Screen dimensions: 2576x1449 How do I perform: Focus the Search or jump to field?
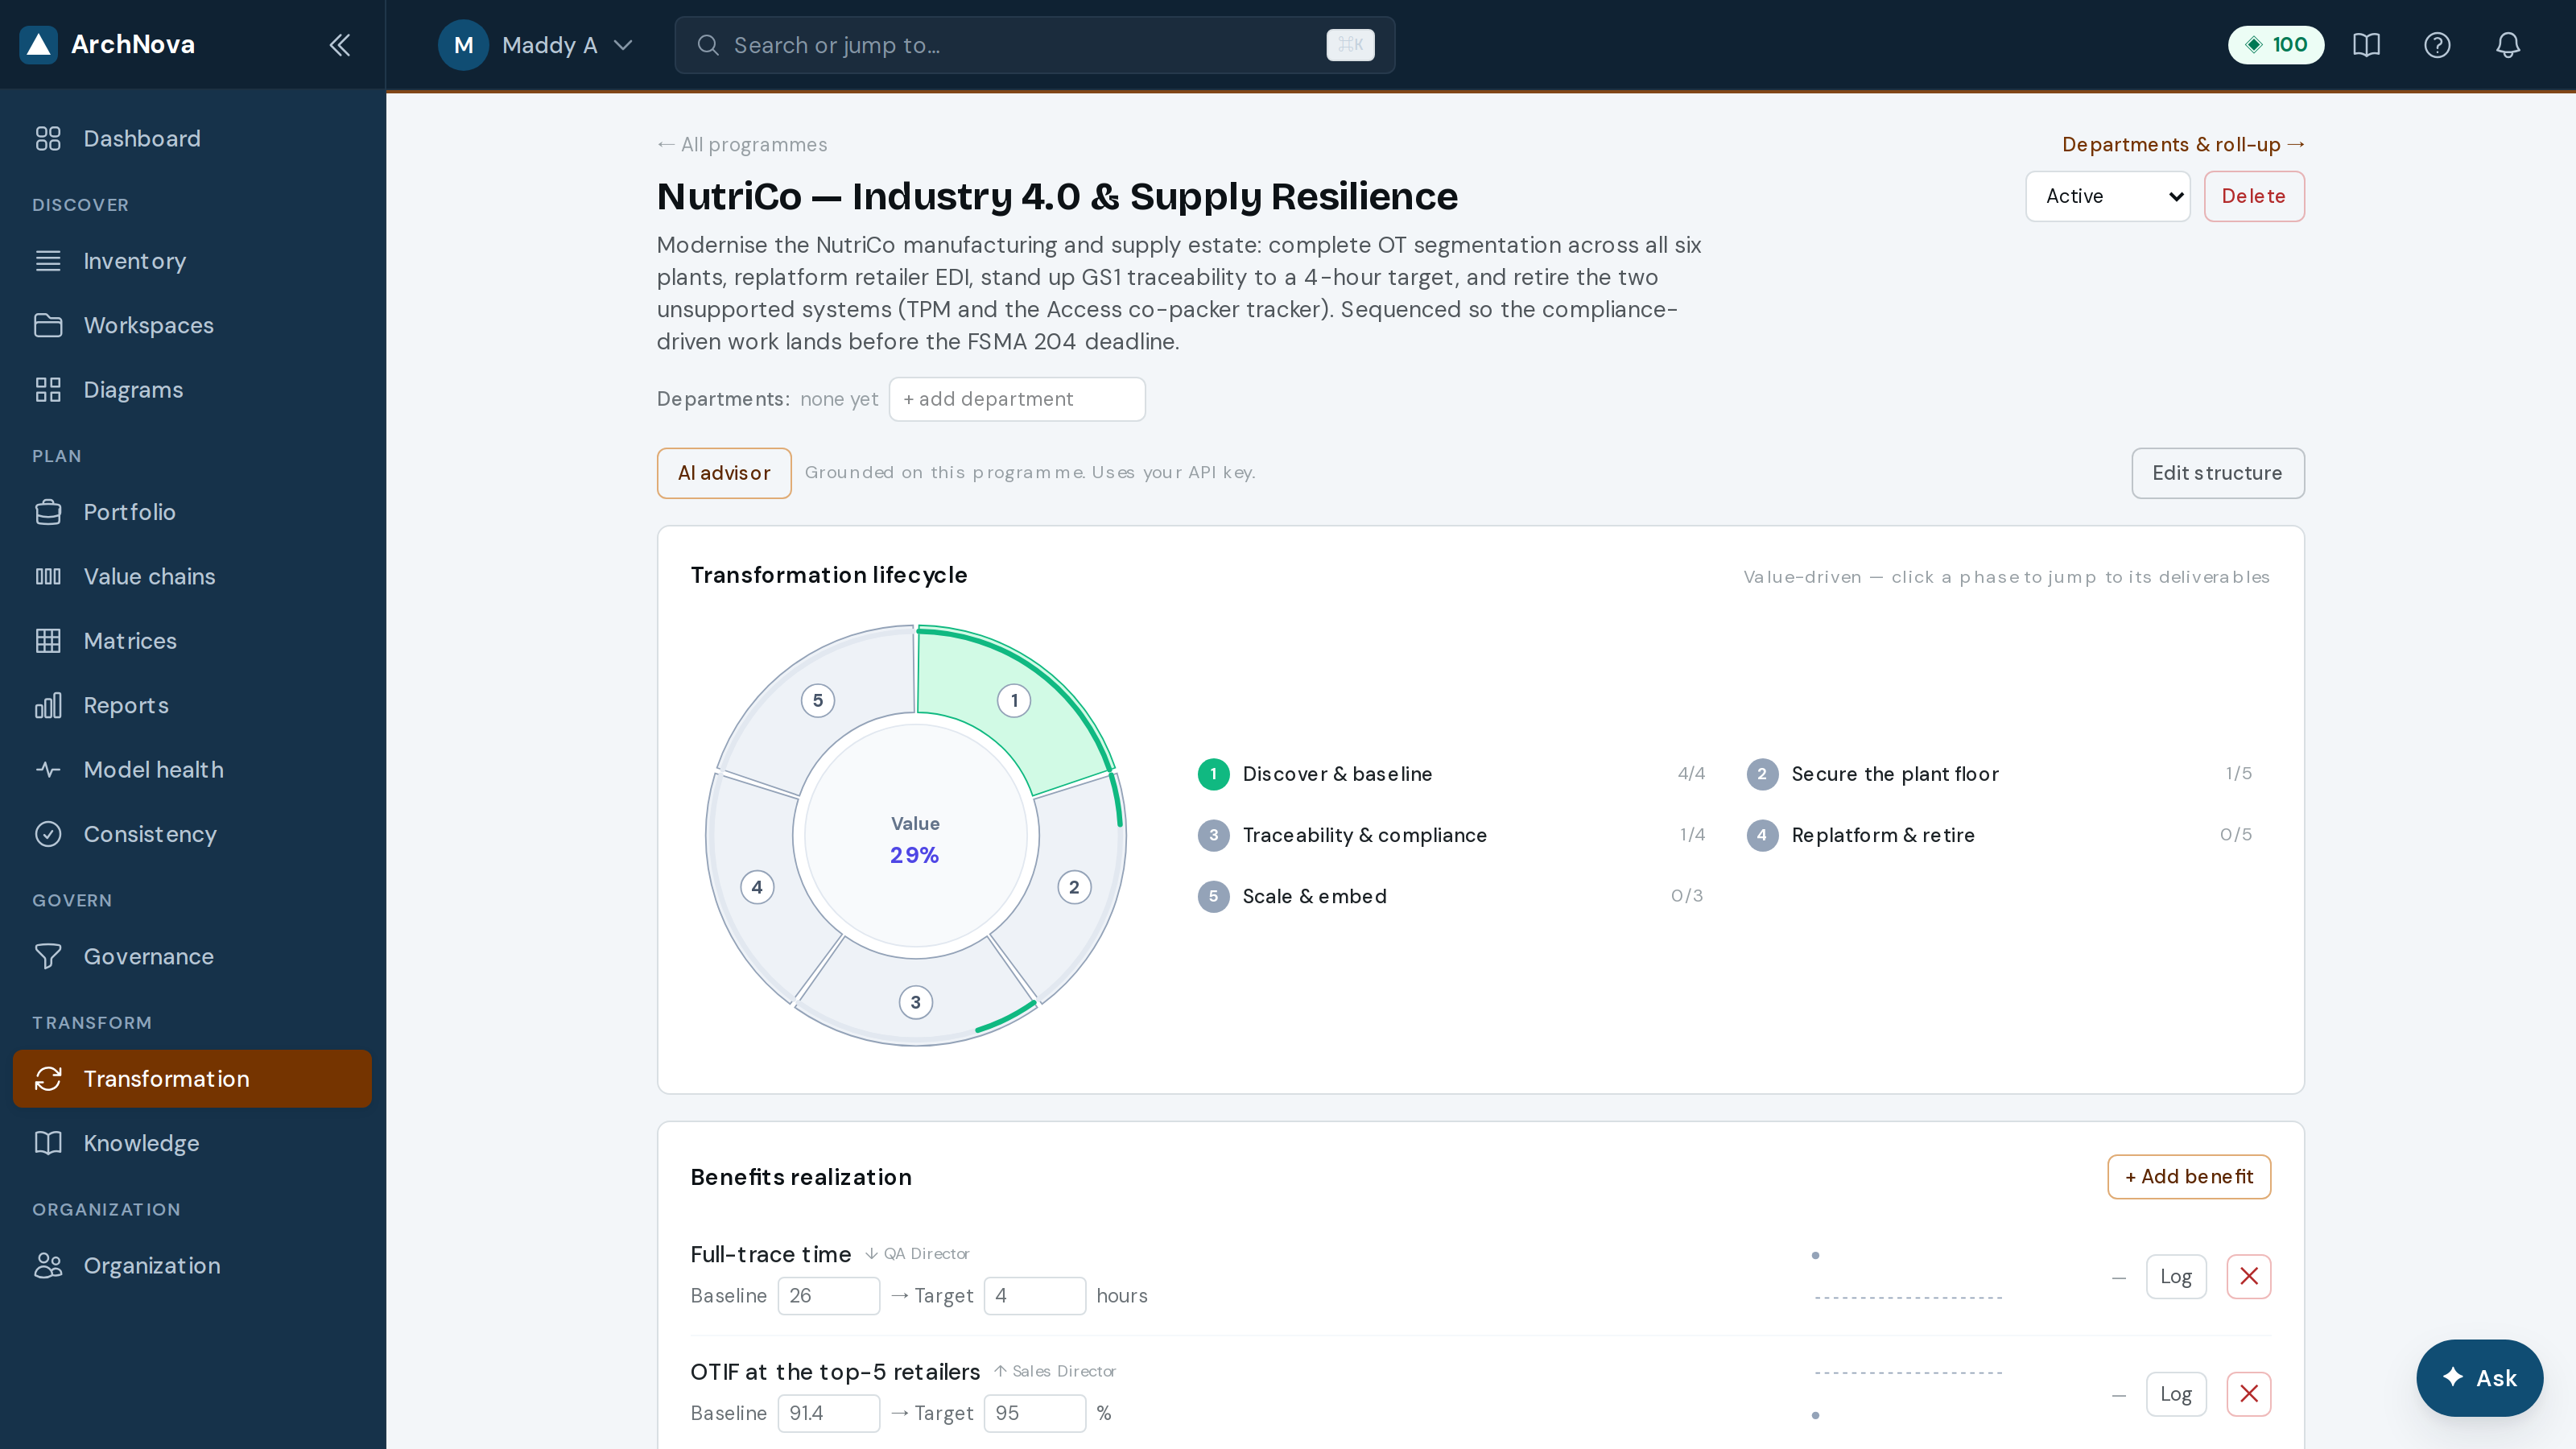[x=1034, y=45]
